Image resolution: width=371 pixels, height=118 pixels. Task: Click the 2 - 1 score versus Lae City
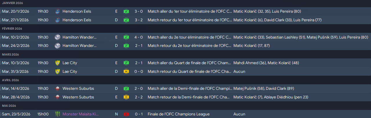139,63
